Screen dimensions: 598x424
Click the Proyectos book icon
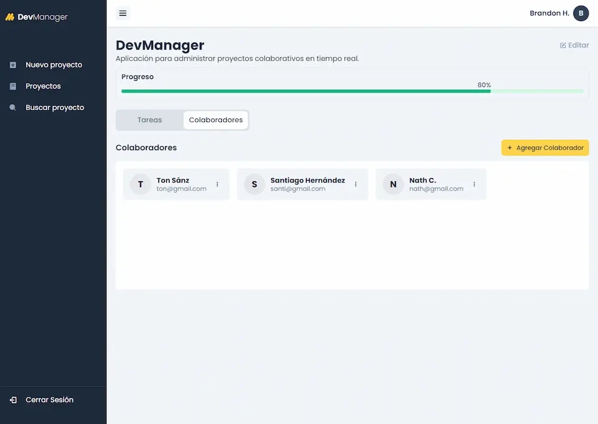(x=13, y=87)
